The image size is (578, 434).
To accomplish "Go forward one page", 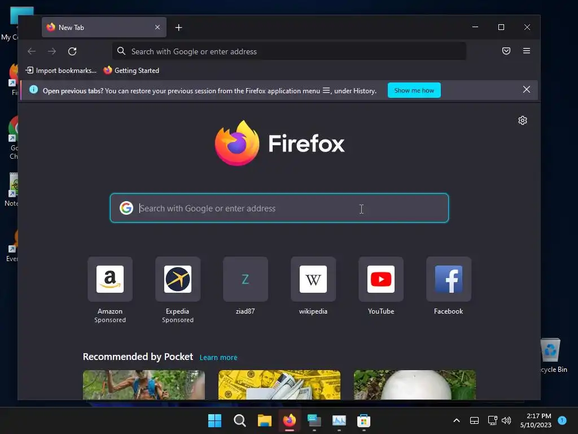I will pos(52,51).
